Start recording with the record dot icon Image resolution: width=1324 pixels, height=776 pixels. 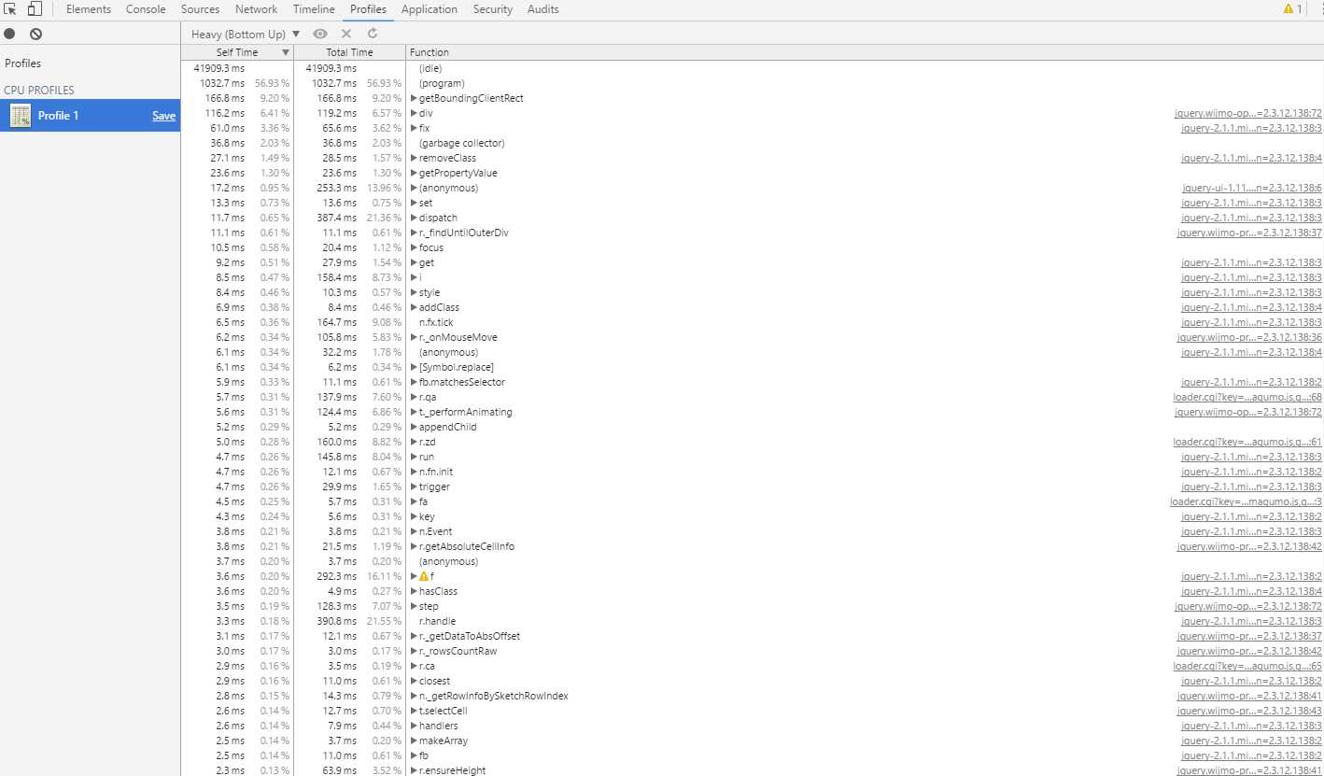(9, 34)
